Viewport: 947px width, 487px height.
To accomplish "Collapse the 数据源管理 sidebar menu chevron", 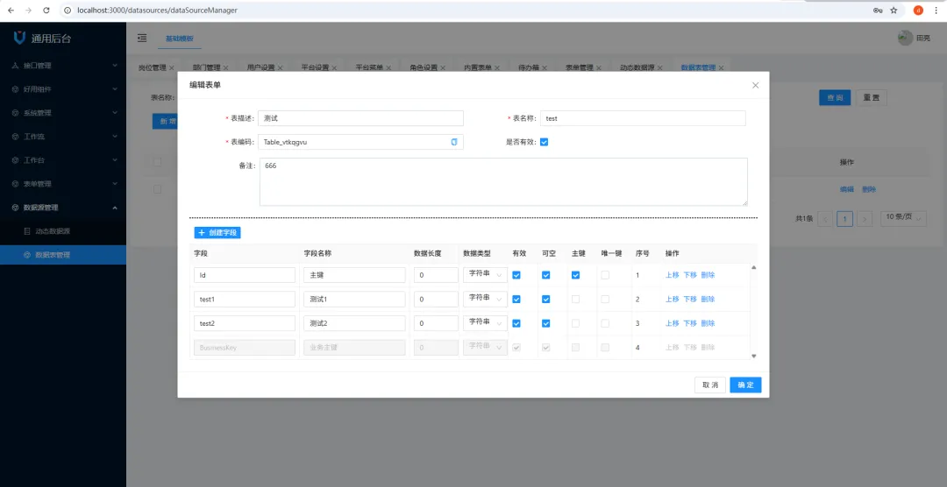I will (x=115, y=208).
